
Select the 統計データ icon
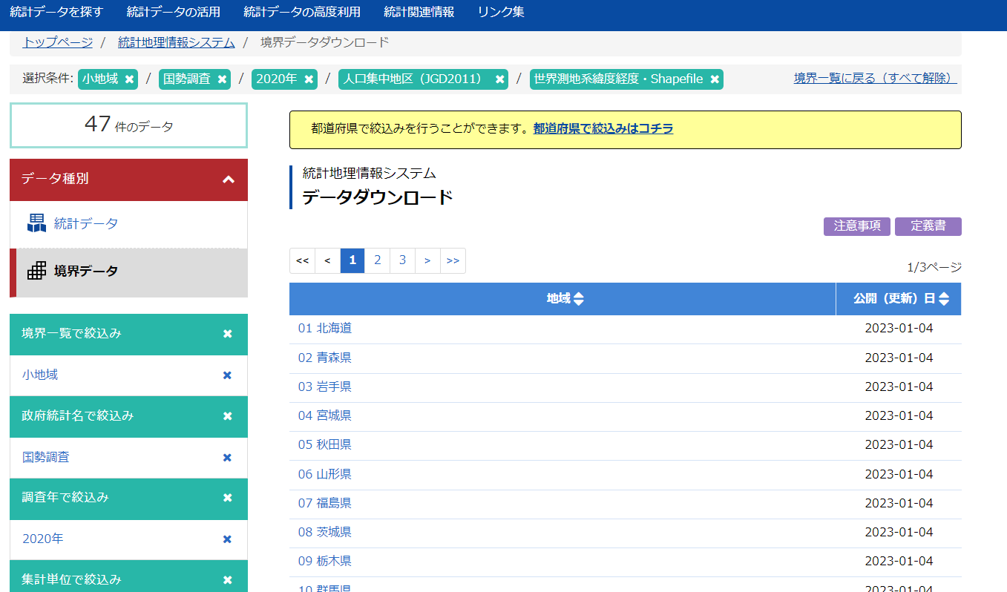36,223
